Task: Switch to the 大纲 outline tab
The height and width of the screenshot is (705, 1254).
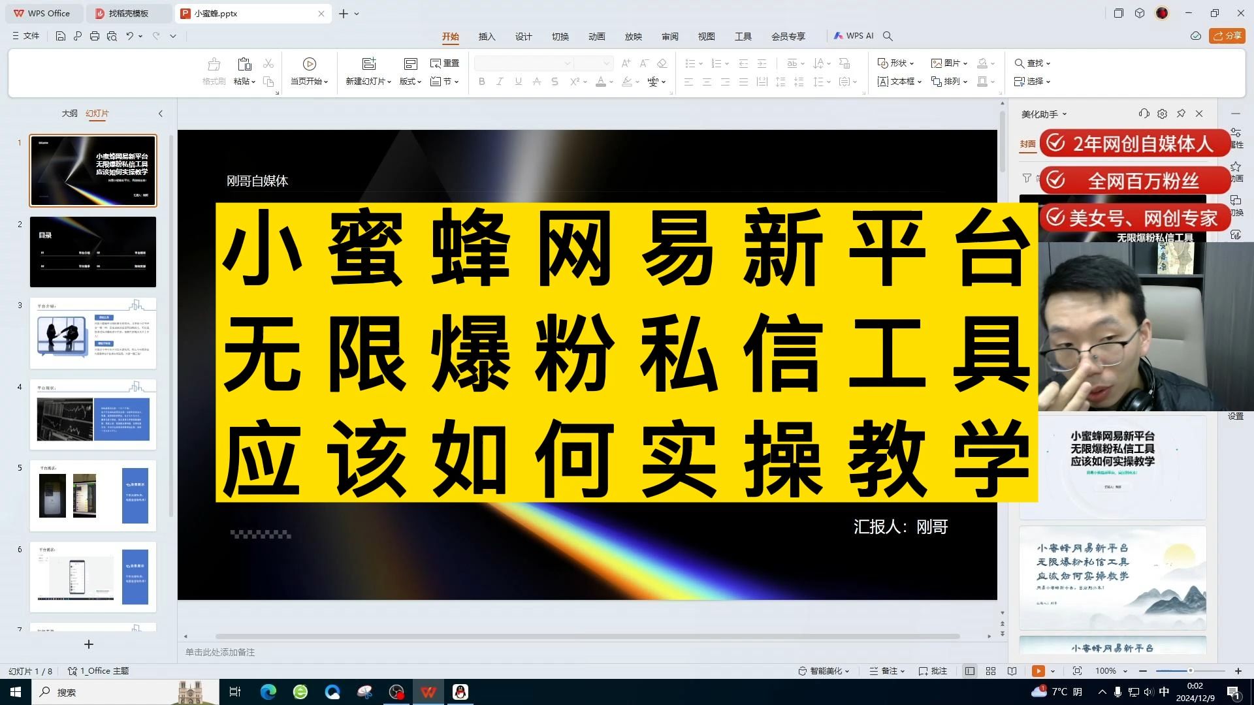Action: [69, 114]
